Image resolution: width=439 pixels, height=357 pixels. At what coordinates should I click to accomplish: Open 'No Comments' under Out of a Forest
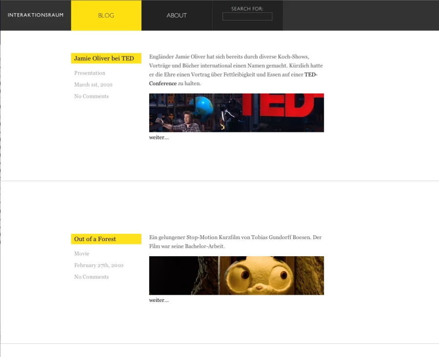pos(91,277)
